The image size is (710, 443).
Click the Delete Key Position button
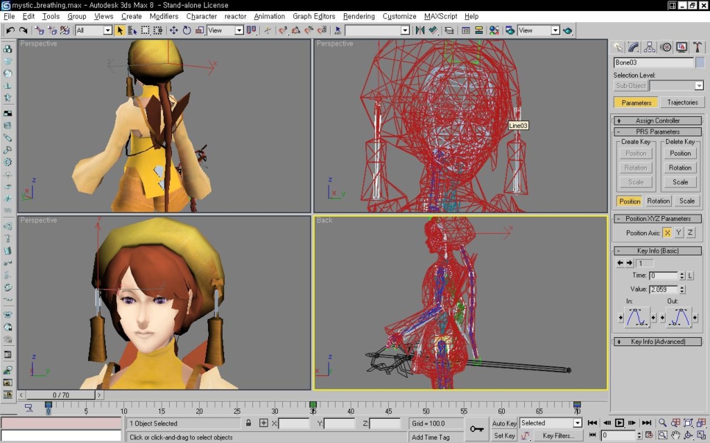pos(680,153)
